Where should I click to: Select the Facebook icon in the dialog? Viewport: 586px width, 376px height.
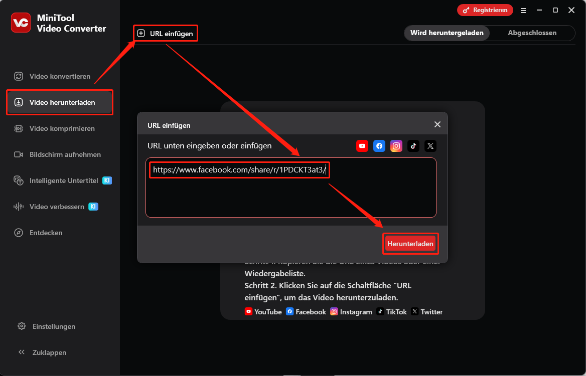tap(379, 146)
